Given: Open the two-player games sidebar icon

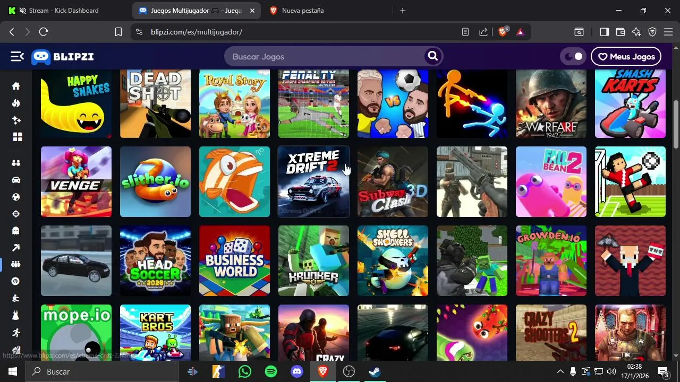Looking at the screenshot, I should tap(16, 163).
